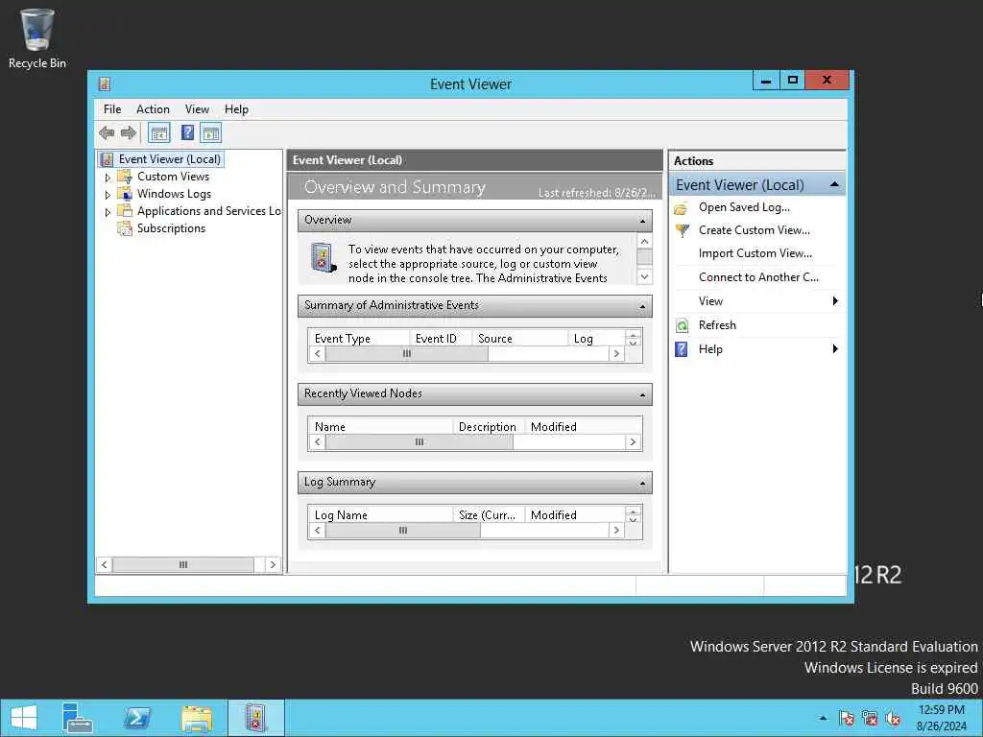This screenshot has width=983, height=737.
Task: Collapse the Overview section
Action: pos(642,221)
